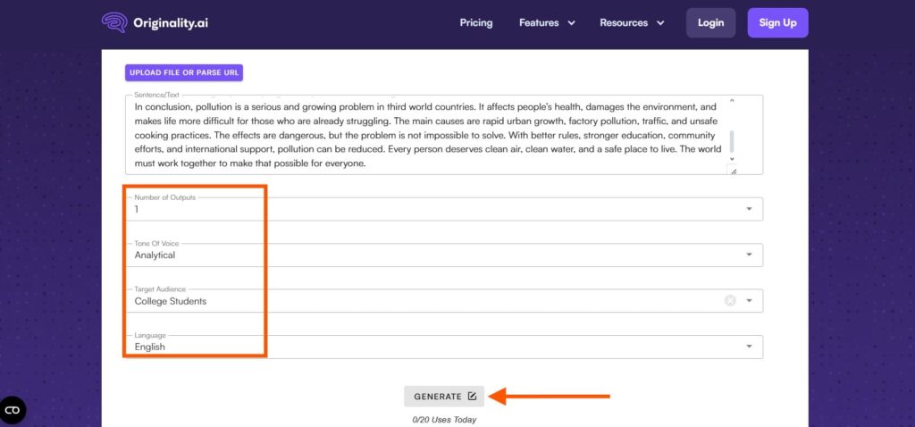The width and height of the screenshot is (915, 427).
Task: Click the text area resize handle
Action: [x=733, y=170]
